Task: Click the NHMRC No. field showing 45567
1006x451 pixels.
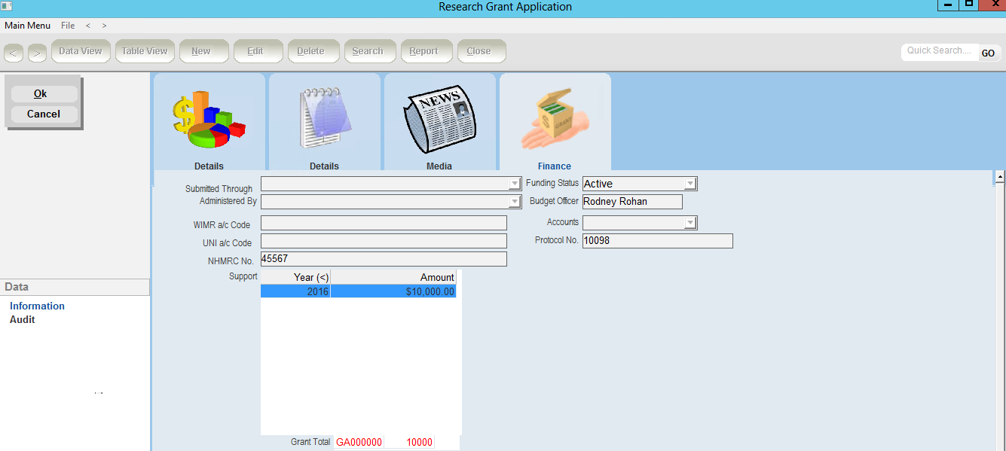Action: (384, 259)
